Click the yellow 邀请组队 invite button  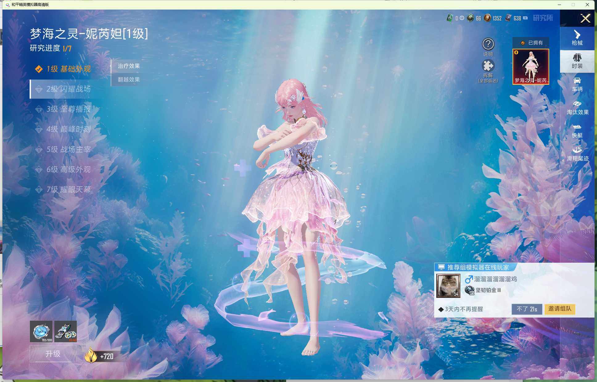click(559, 309)
